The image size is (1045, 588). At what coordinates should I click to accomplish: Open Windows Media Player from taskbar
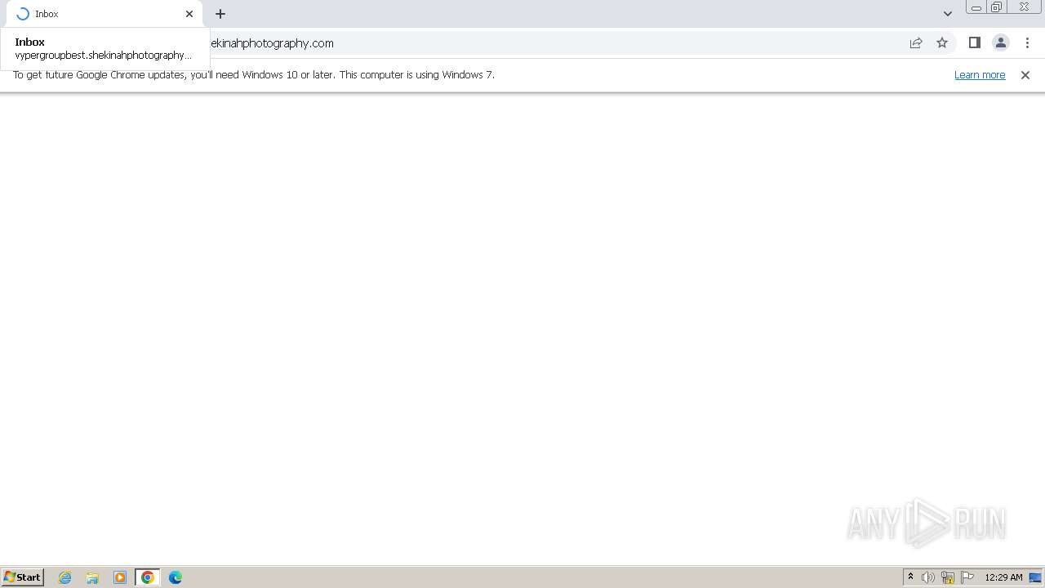pos(120,577)
